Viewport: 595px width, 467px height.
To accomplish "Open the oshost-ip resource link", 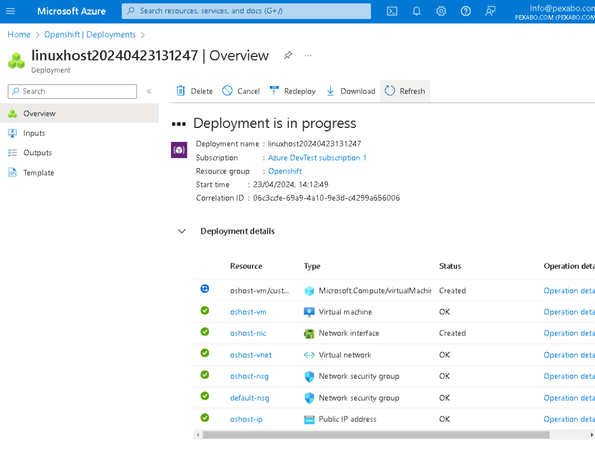I will pos(246,419).
